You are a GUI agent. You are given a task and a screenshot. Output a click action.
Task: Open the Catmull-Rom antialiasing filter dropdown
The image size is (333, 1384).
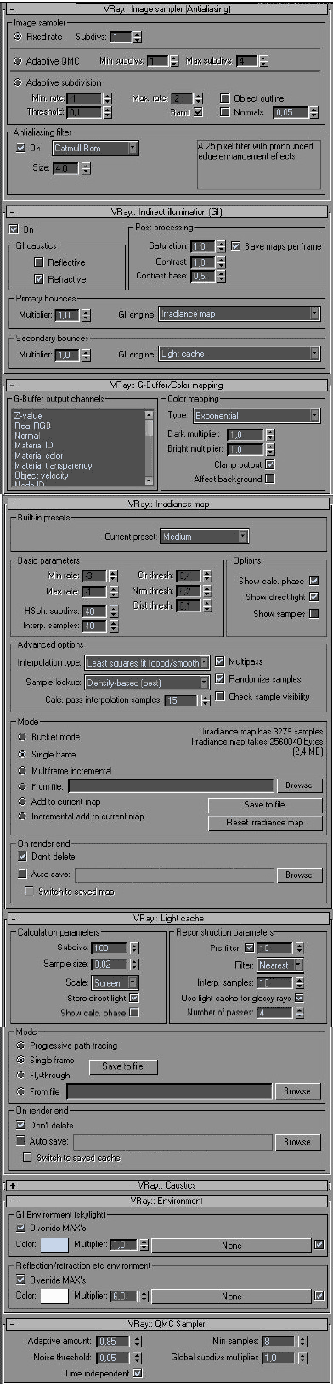click(95, 148)
